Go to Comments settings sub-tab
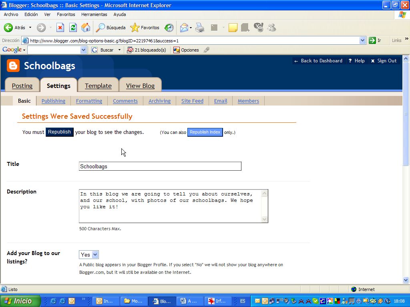 click(x=125, y=101)
